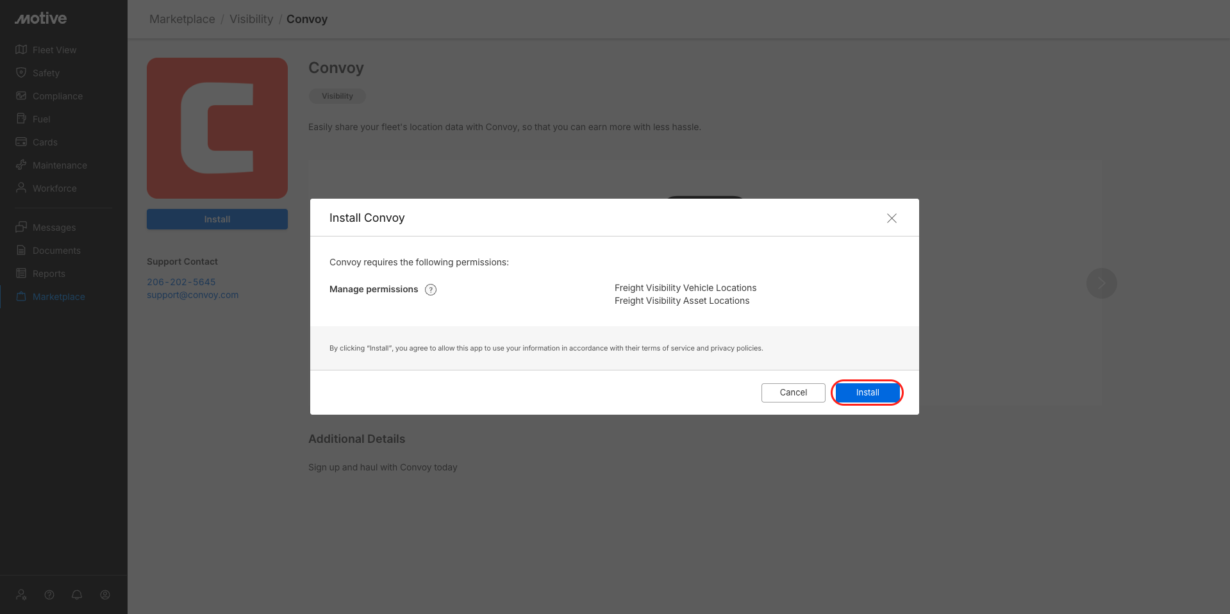The width and height of the screenshot is (1230, 614).
Task: Go to Compliance in the sidebar
Action: coord(57,96)
